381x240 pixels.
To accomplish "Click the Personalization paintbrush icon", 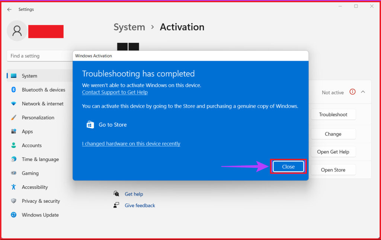I will tap(14, 117).
